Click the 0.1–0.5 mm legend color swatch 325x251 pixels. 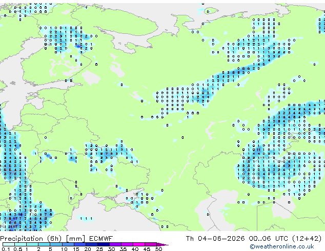(9, 244)
